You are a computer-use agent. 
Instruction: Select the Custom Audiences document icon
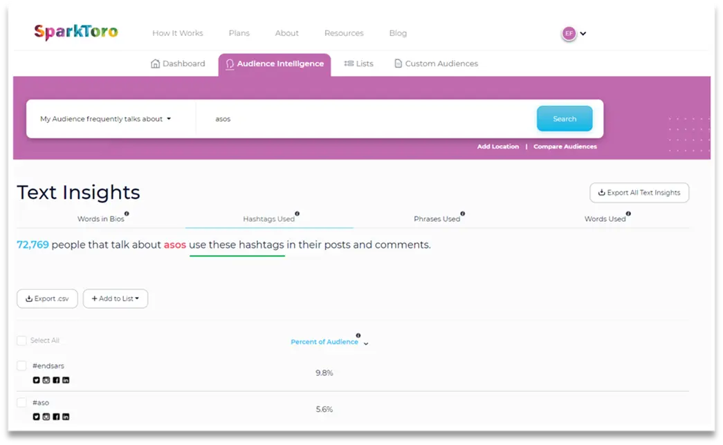tap(397, 63)
